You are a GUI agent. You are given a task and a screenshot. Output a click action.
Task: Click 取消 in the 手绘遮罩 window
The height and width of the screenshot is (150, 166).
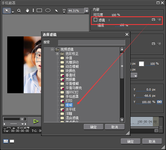click(152, 141)
